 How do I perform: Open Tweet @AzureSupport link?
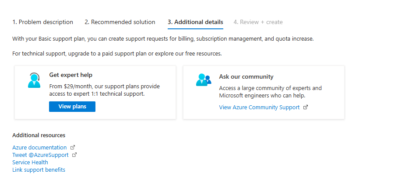click(40, 155)
